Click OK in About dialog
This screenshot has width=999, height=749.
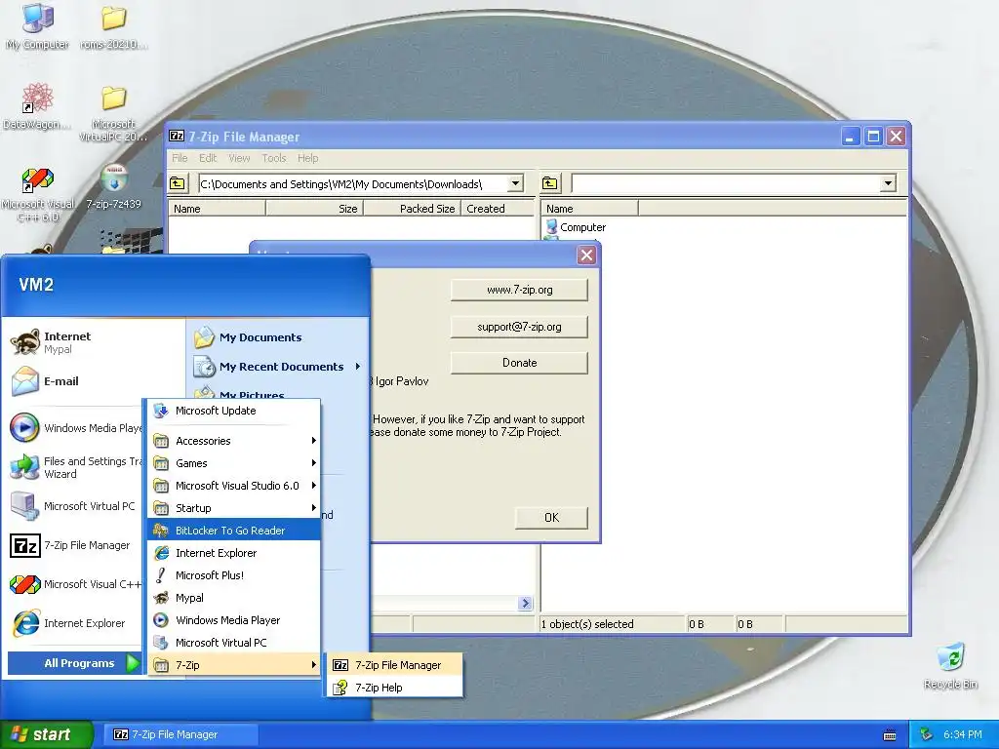coord(551,518)
